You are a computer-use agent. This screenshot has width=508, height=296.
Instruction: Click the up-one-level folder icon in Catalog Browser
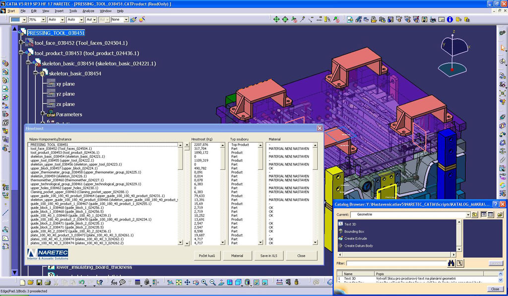click(x=475, y=215)
